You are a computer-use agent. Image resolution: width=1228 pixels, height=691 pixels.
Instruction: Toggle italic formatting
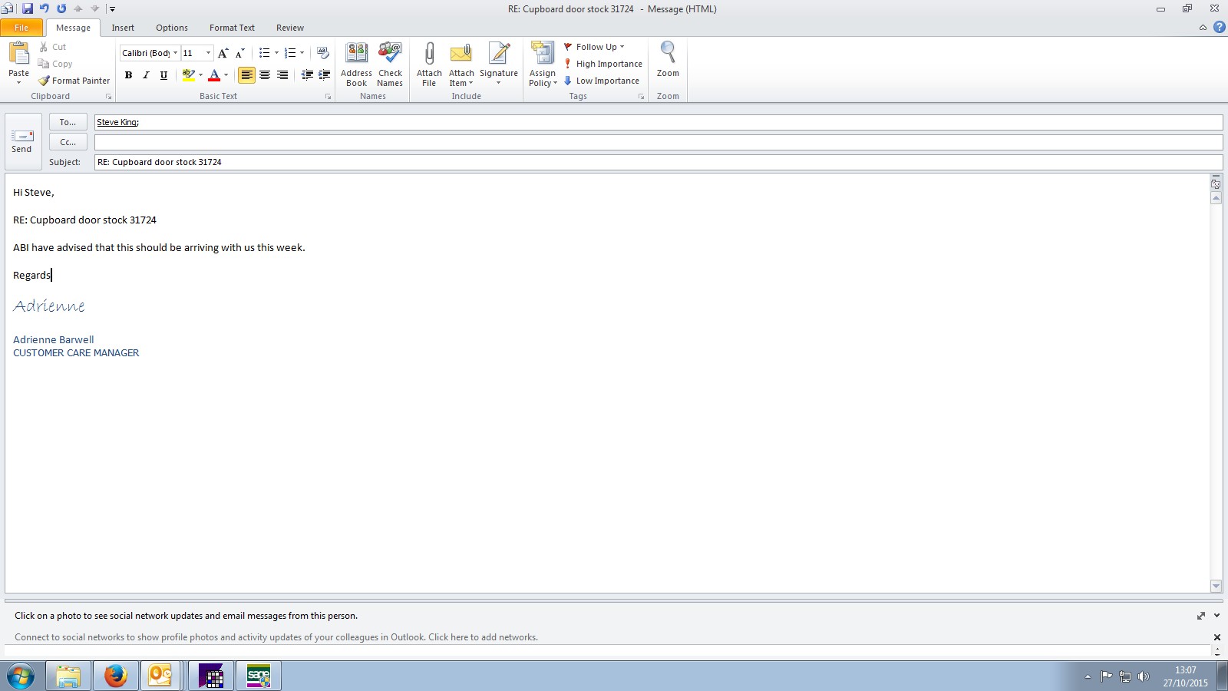[x=146, y=75]
